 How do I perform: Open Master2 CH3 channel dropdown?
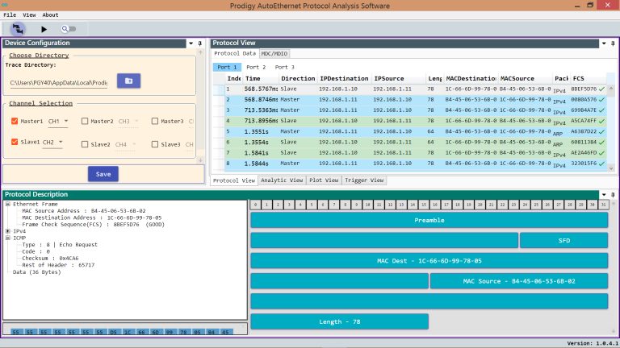click(x=128, y=122)
